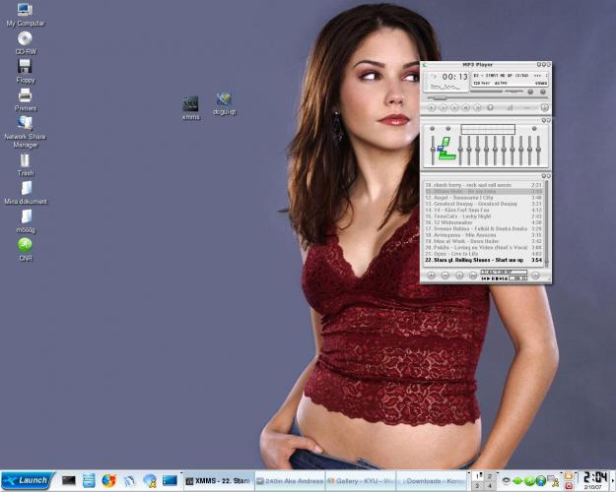The image size is (616, 492).
Task: Toggle the equalizer on button
Action: click(x=431, y=128)
